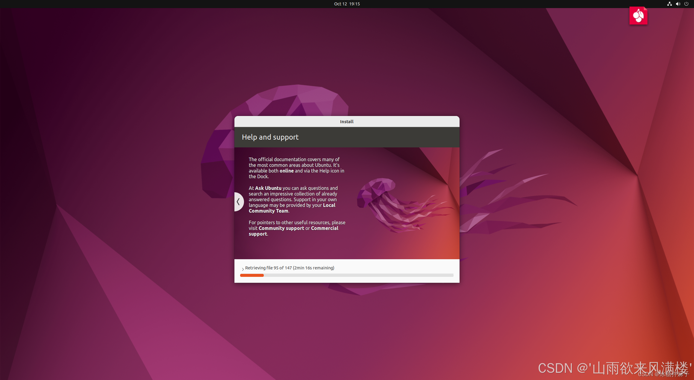
Task: Open the 'Commercial support' link
Action: tap(324, 228)
